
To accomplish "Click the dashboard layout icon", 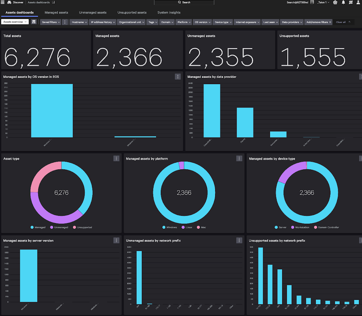I will pyautogui.click(x=34, y=22).
